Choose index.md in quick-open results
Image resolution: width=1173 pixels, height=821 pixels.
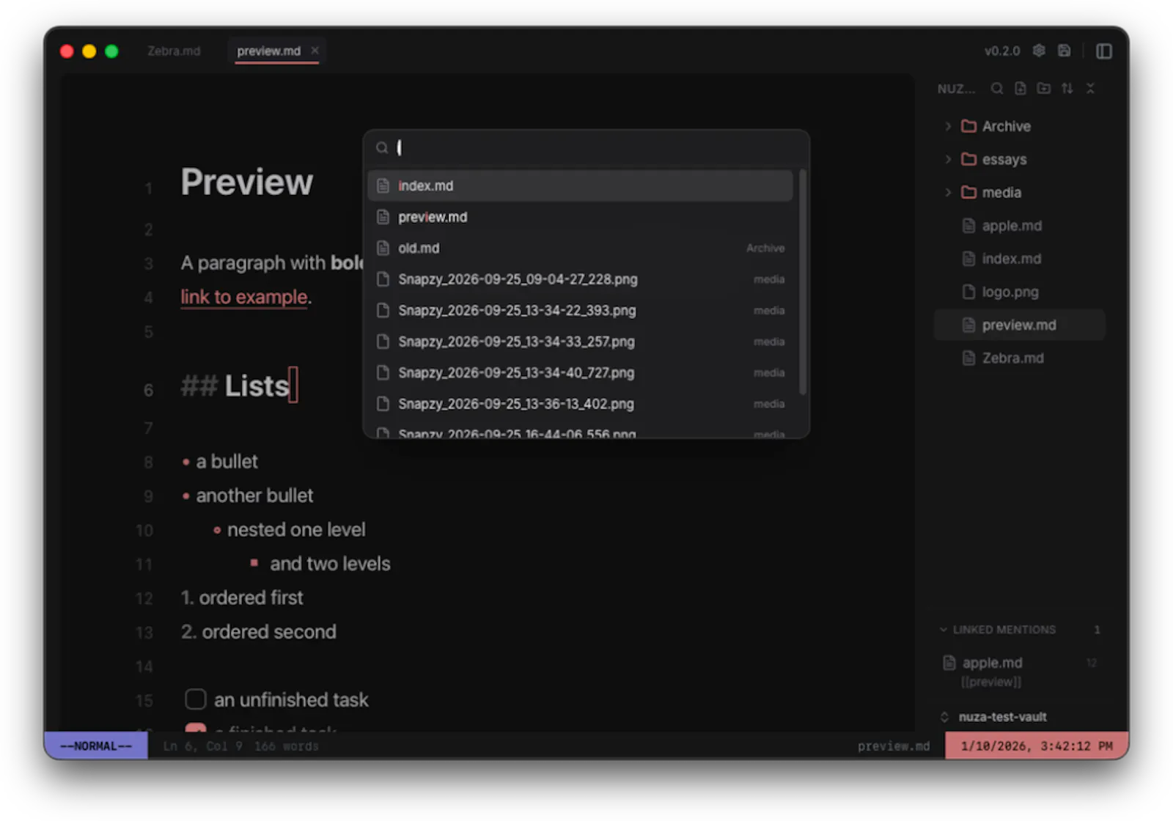(x=580, y=185)
